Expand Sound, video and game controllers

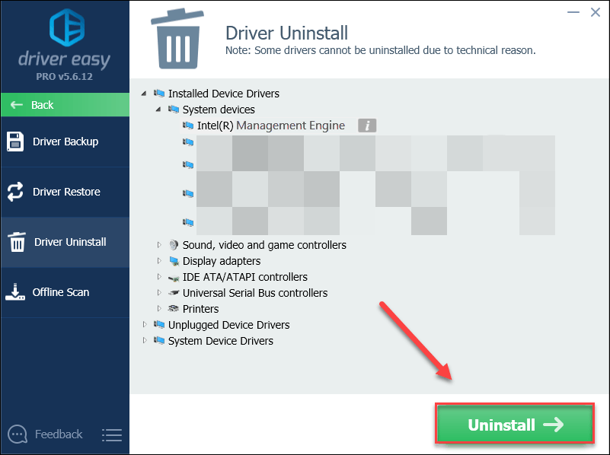coord(159,245)
